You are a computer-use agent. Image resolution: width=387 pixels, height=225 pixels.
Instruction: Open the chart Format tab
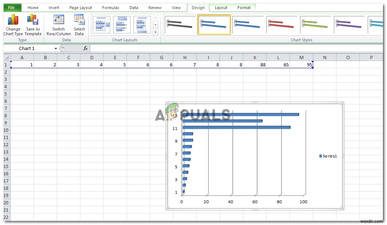tap(244, 8)
